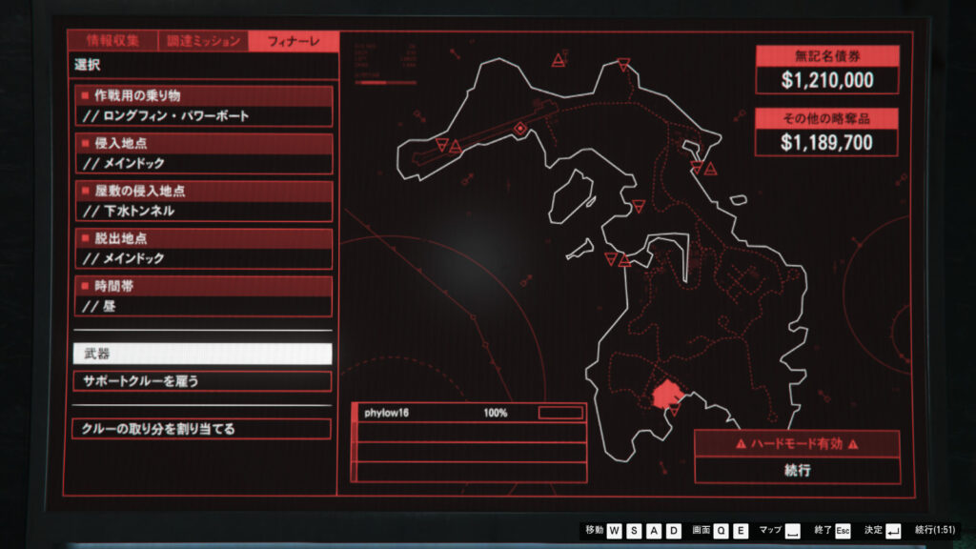Image resolution: width=976 pixels, height=549 pixels.
Task: Click the Esc 終了 key prompt
Action: (843, 530)
